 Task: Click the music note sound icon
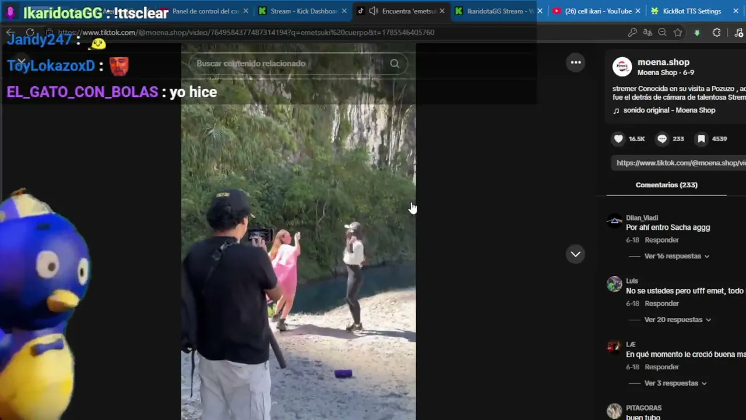click(616, 110)
